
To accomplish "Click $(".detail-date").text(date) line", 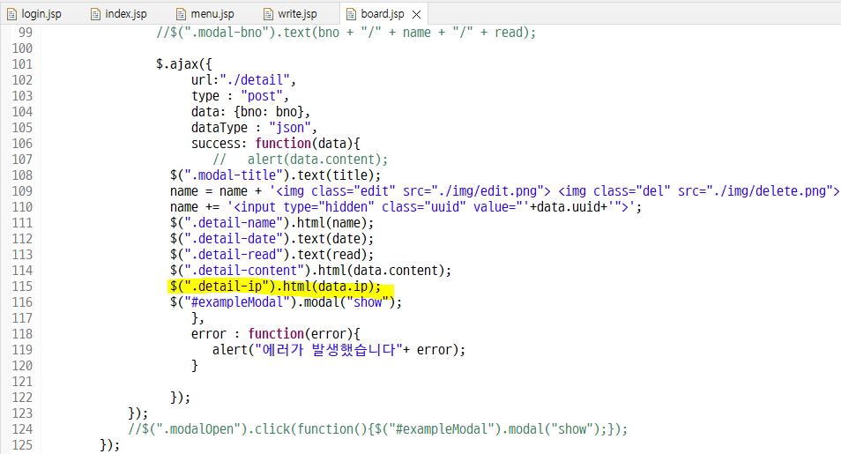I will click(x=272, y=239).
